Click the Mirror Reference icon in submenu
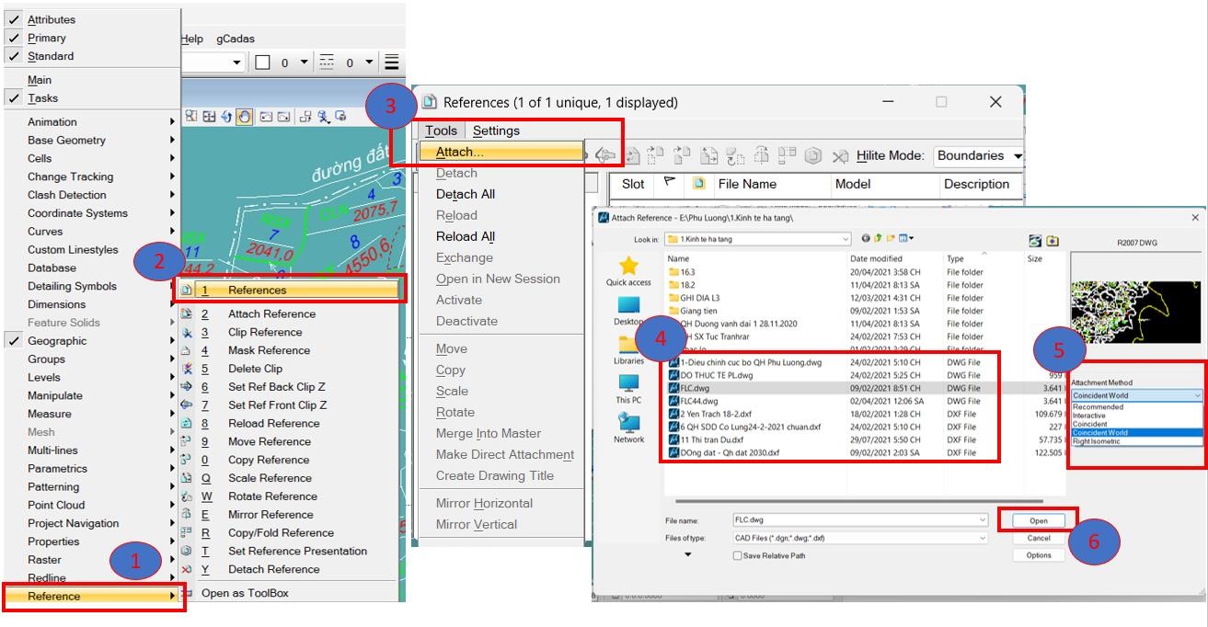 187,515
